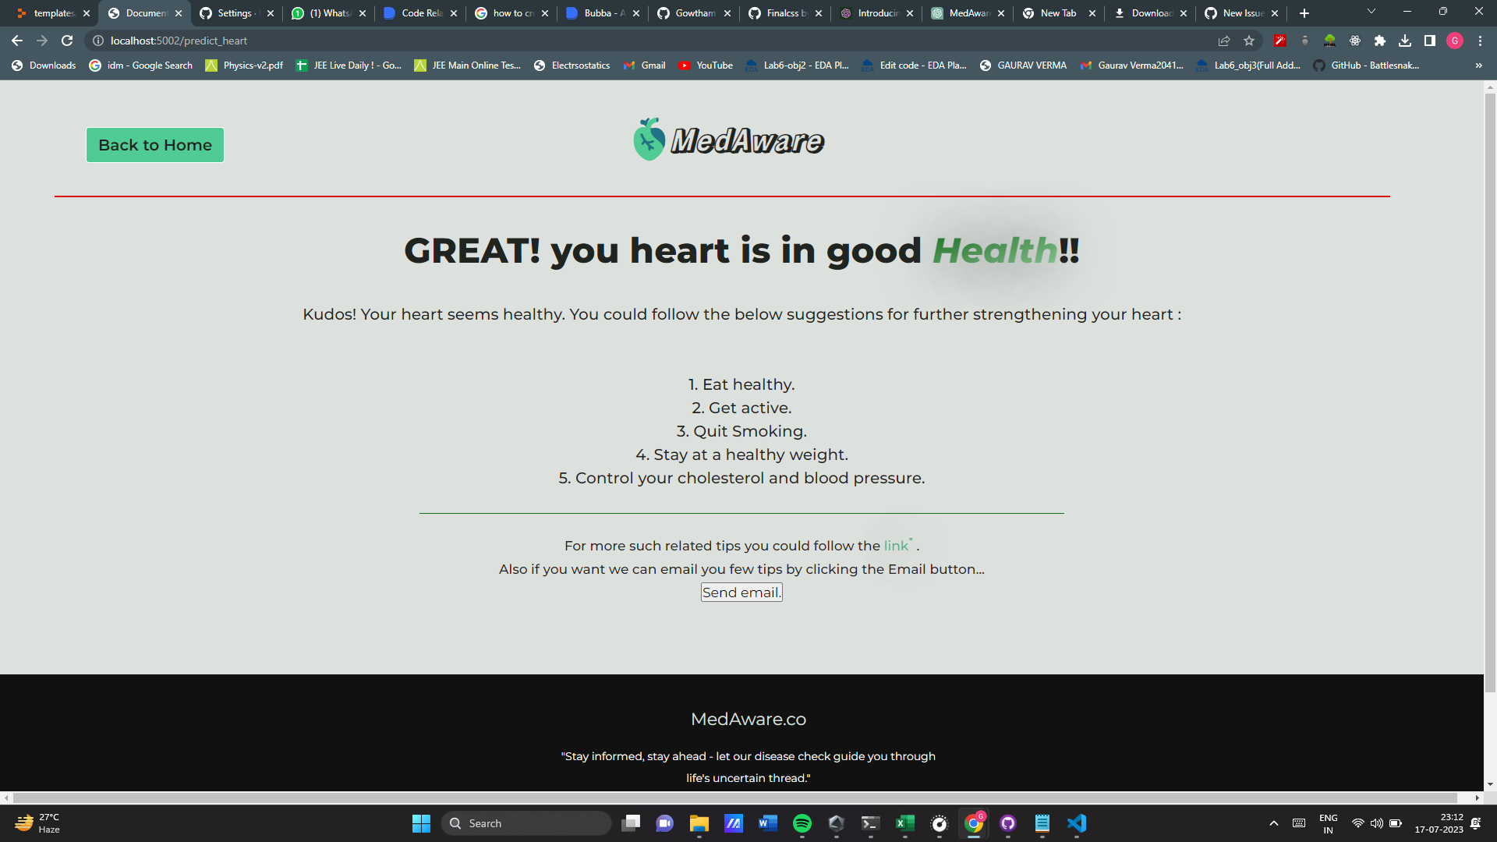The image size is (1497, 842).
Task: Open the Extensions puzzle icon
Action: pyautogui.click(x=1380, y=41)
